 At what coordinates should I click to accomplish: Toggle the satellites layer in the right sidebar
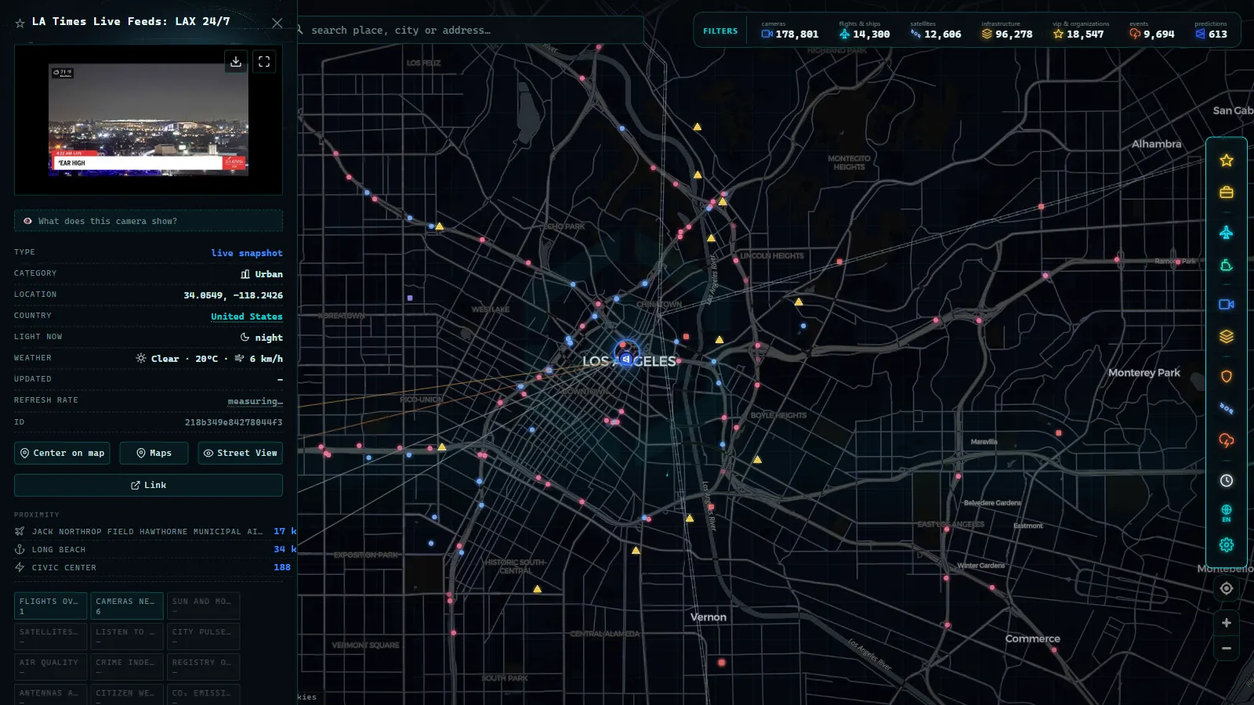(1227, 408)
